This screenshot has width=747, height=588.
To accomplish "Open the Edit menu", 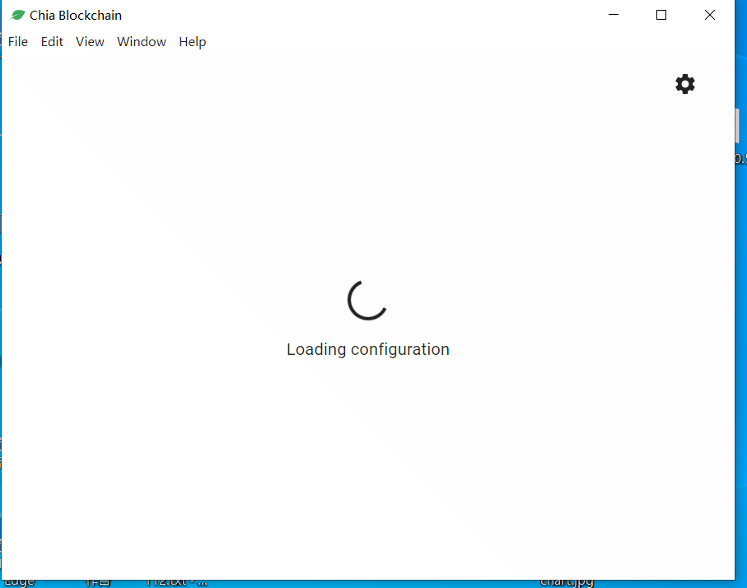I will click(52, 41).
